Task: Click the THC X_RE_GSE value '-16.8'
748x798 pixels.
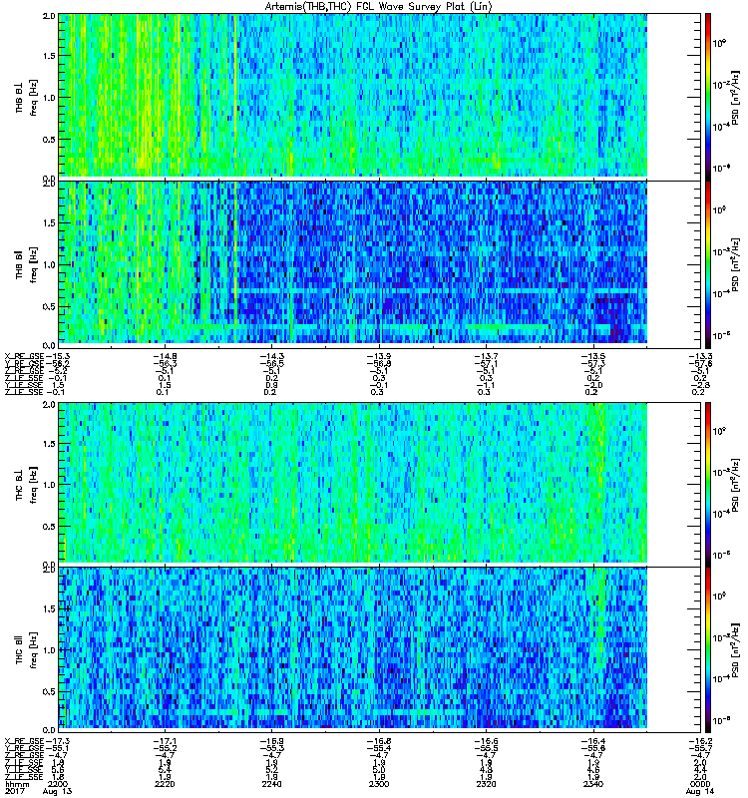Action: point(379,741)
